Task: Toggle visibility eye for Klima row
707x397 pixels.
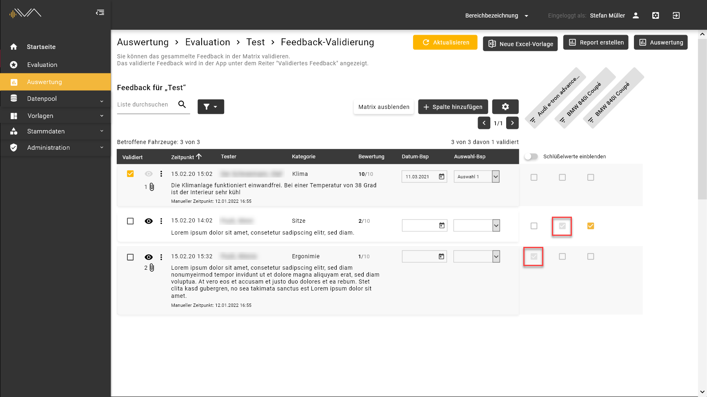Action: (x=149, y=174)
